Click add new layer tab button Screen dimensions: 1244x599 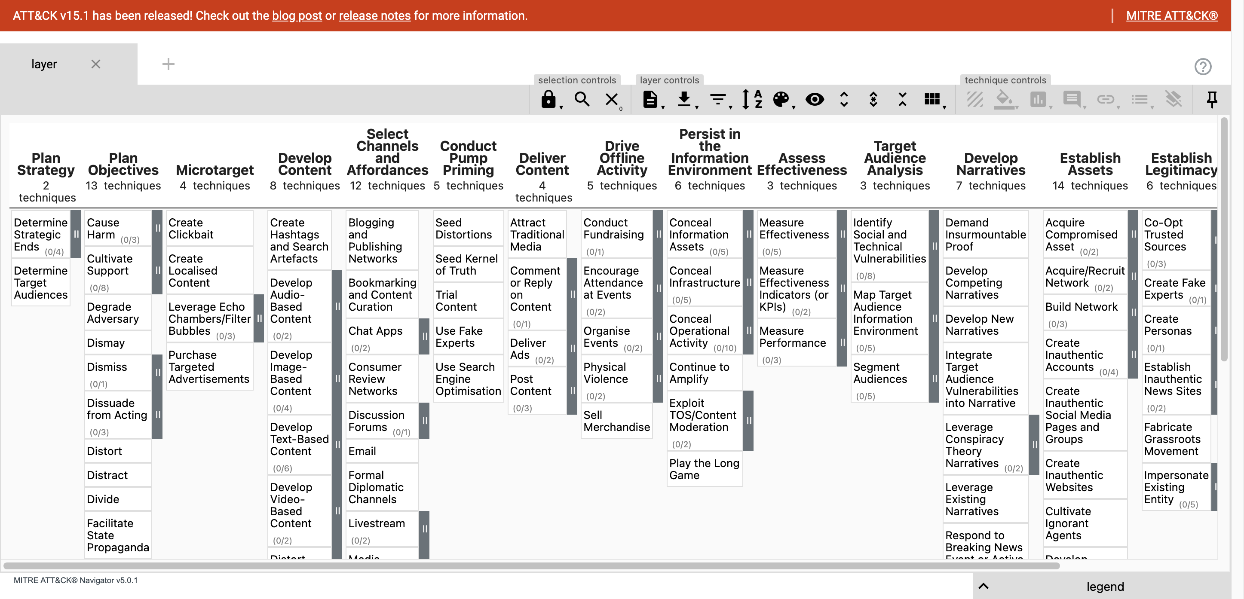[168, 64]
